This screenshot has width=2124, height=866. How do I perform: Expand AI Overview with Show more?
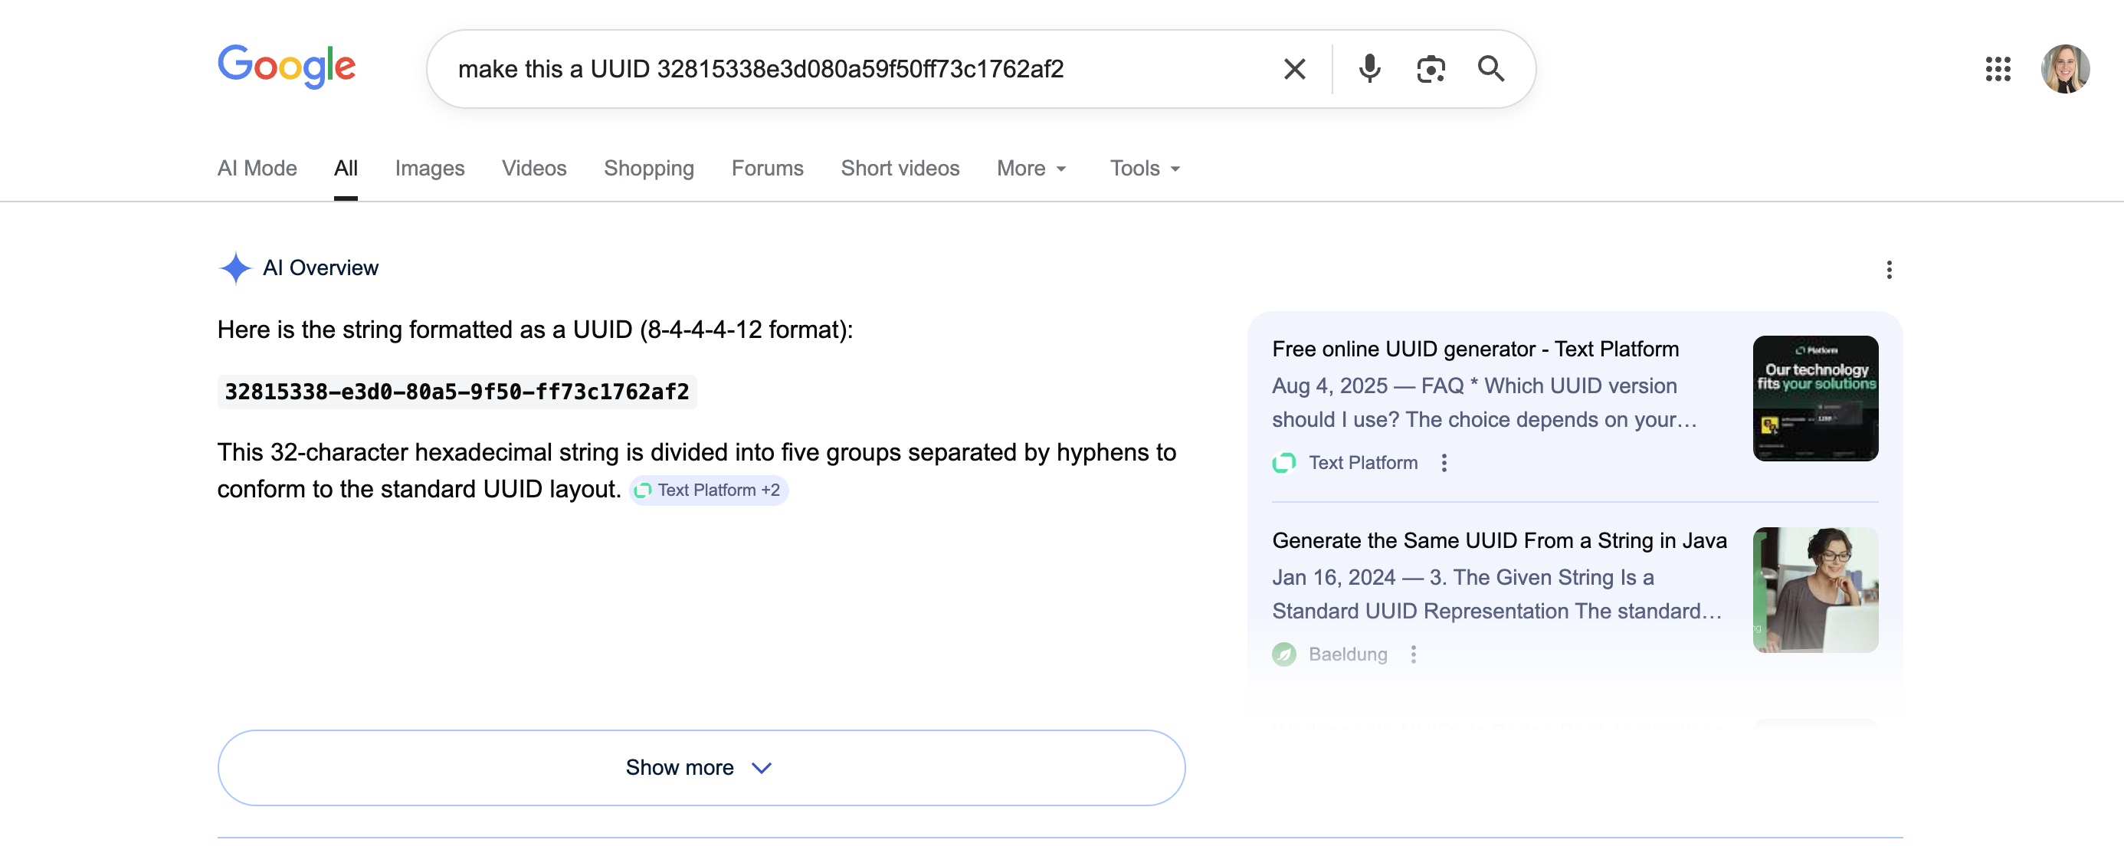pos(702,767)
